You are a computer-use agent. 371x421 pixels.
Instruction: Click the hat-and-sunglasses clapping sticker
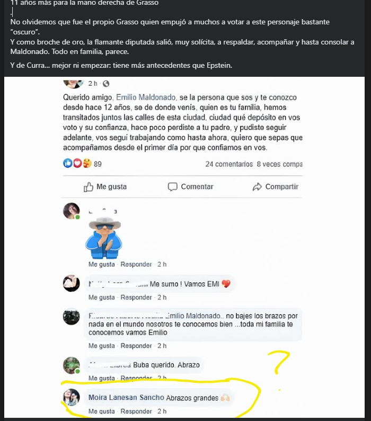(x=104, y=237)
